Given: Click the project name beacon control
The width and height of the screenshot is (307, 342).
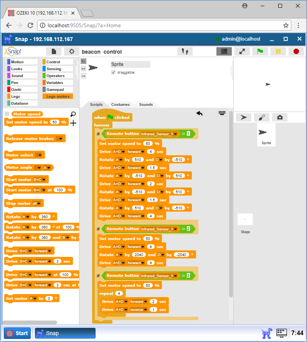Looking at the screenshot, I should point(102,52).
